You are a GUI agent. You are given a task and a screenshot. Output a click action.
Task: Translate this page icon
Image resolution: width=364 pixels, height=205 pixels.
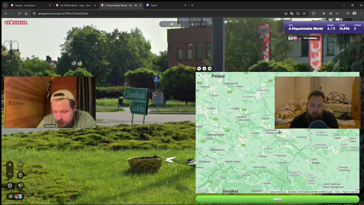(x=292, y=13)
